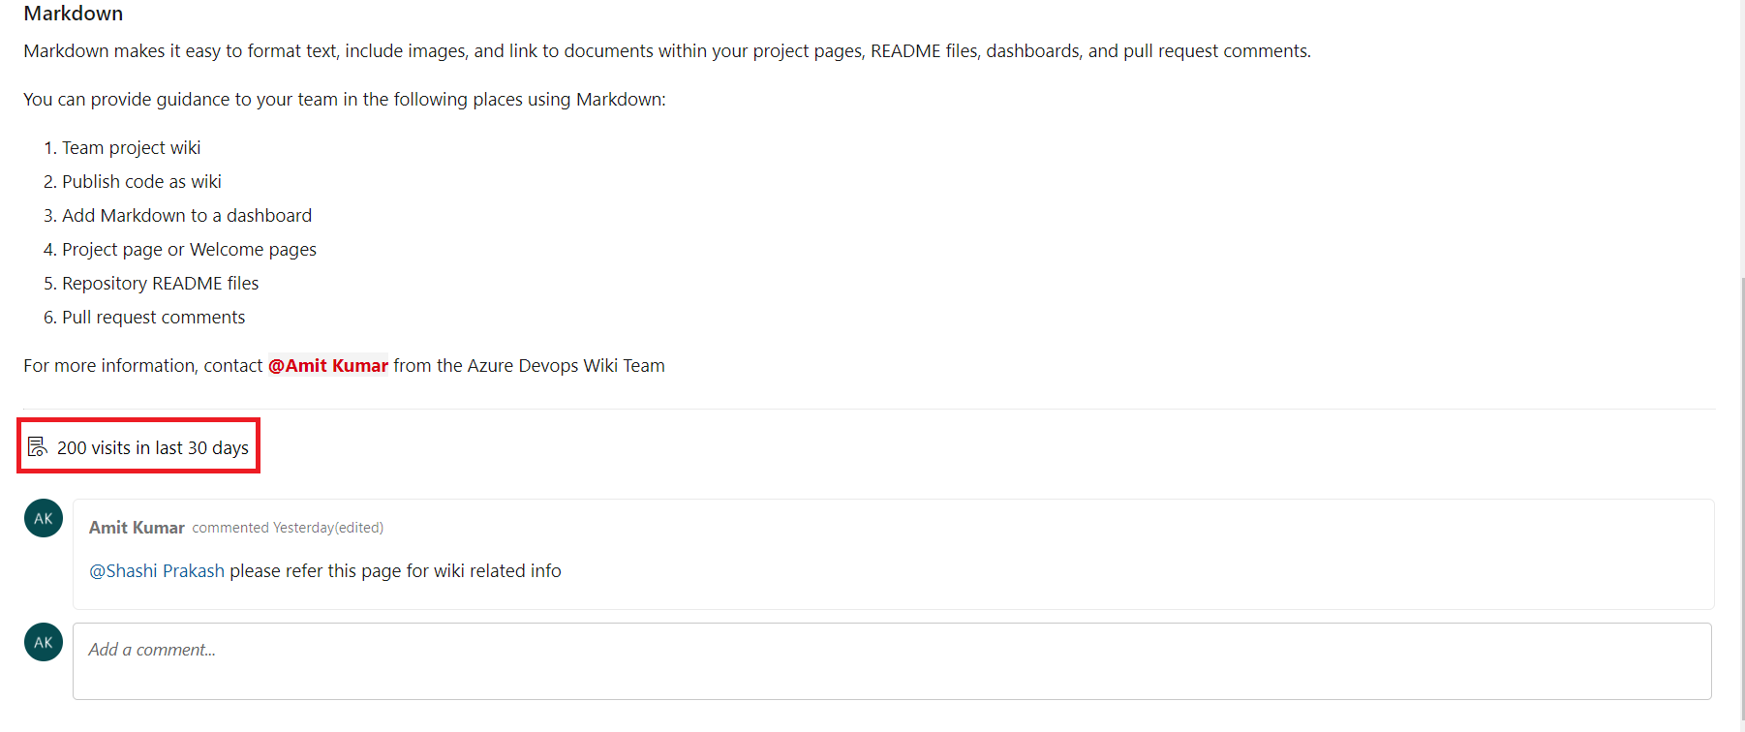
Task: Click the 'Project page or Welcome pages' list item
Action: point(190,249)
